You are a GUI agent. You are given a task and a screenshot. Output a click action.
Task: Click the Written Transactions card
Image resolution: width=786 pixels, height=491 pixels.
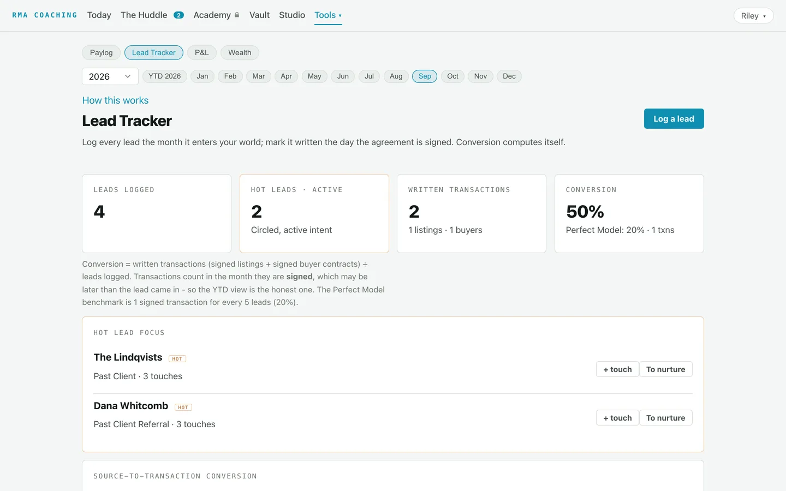click(472, 213)
